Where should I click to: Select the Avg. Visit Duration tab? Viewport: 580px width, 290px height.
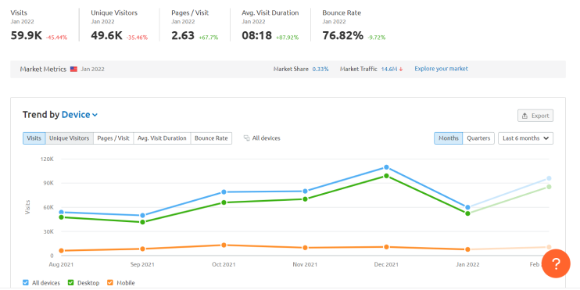(162, 138)
